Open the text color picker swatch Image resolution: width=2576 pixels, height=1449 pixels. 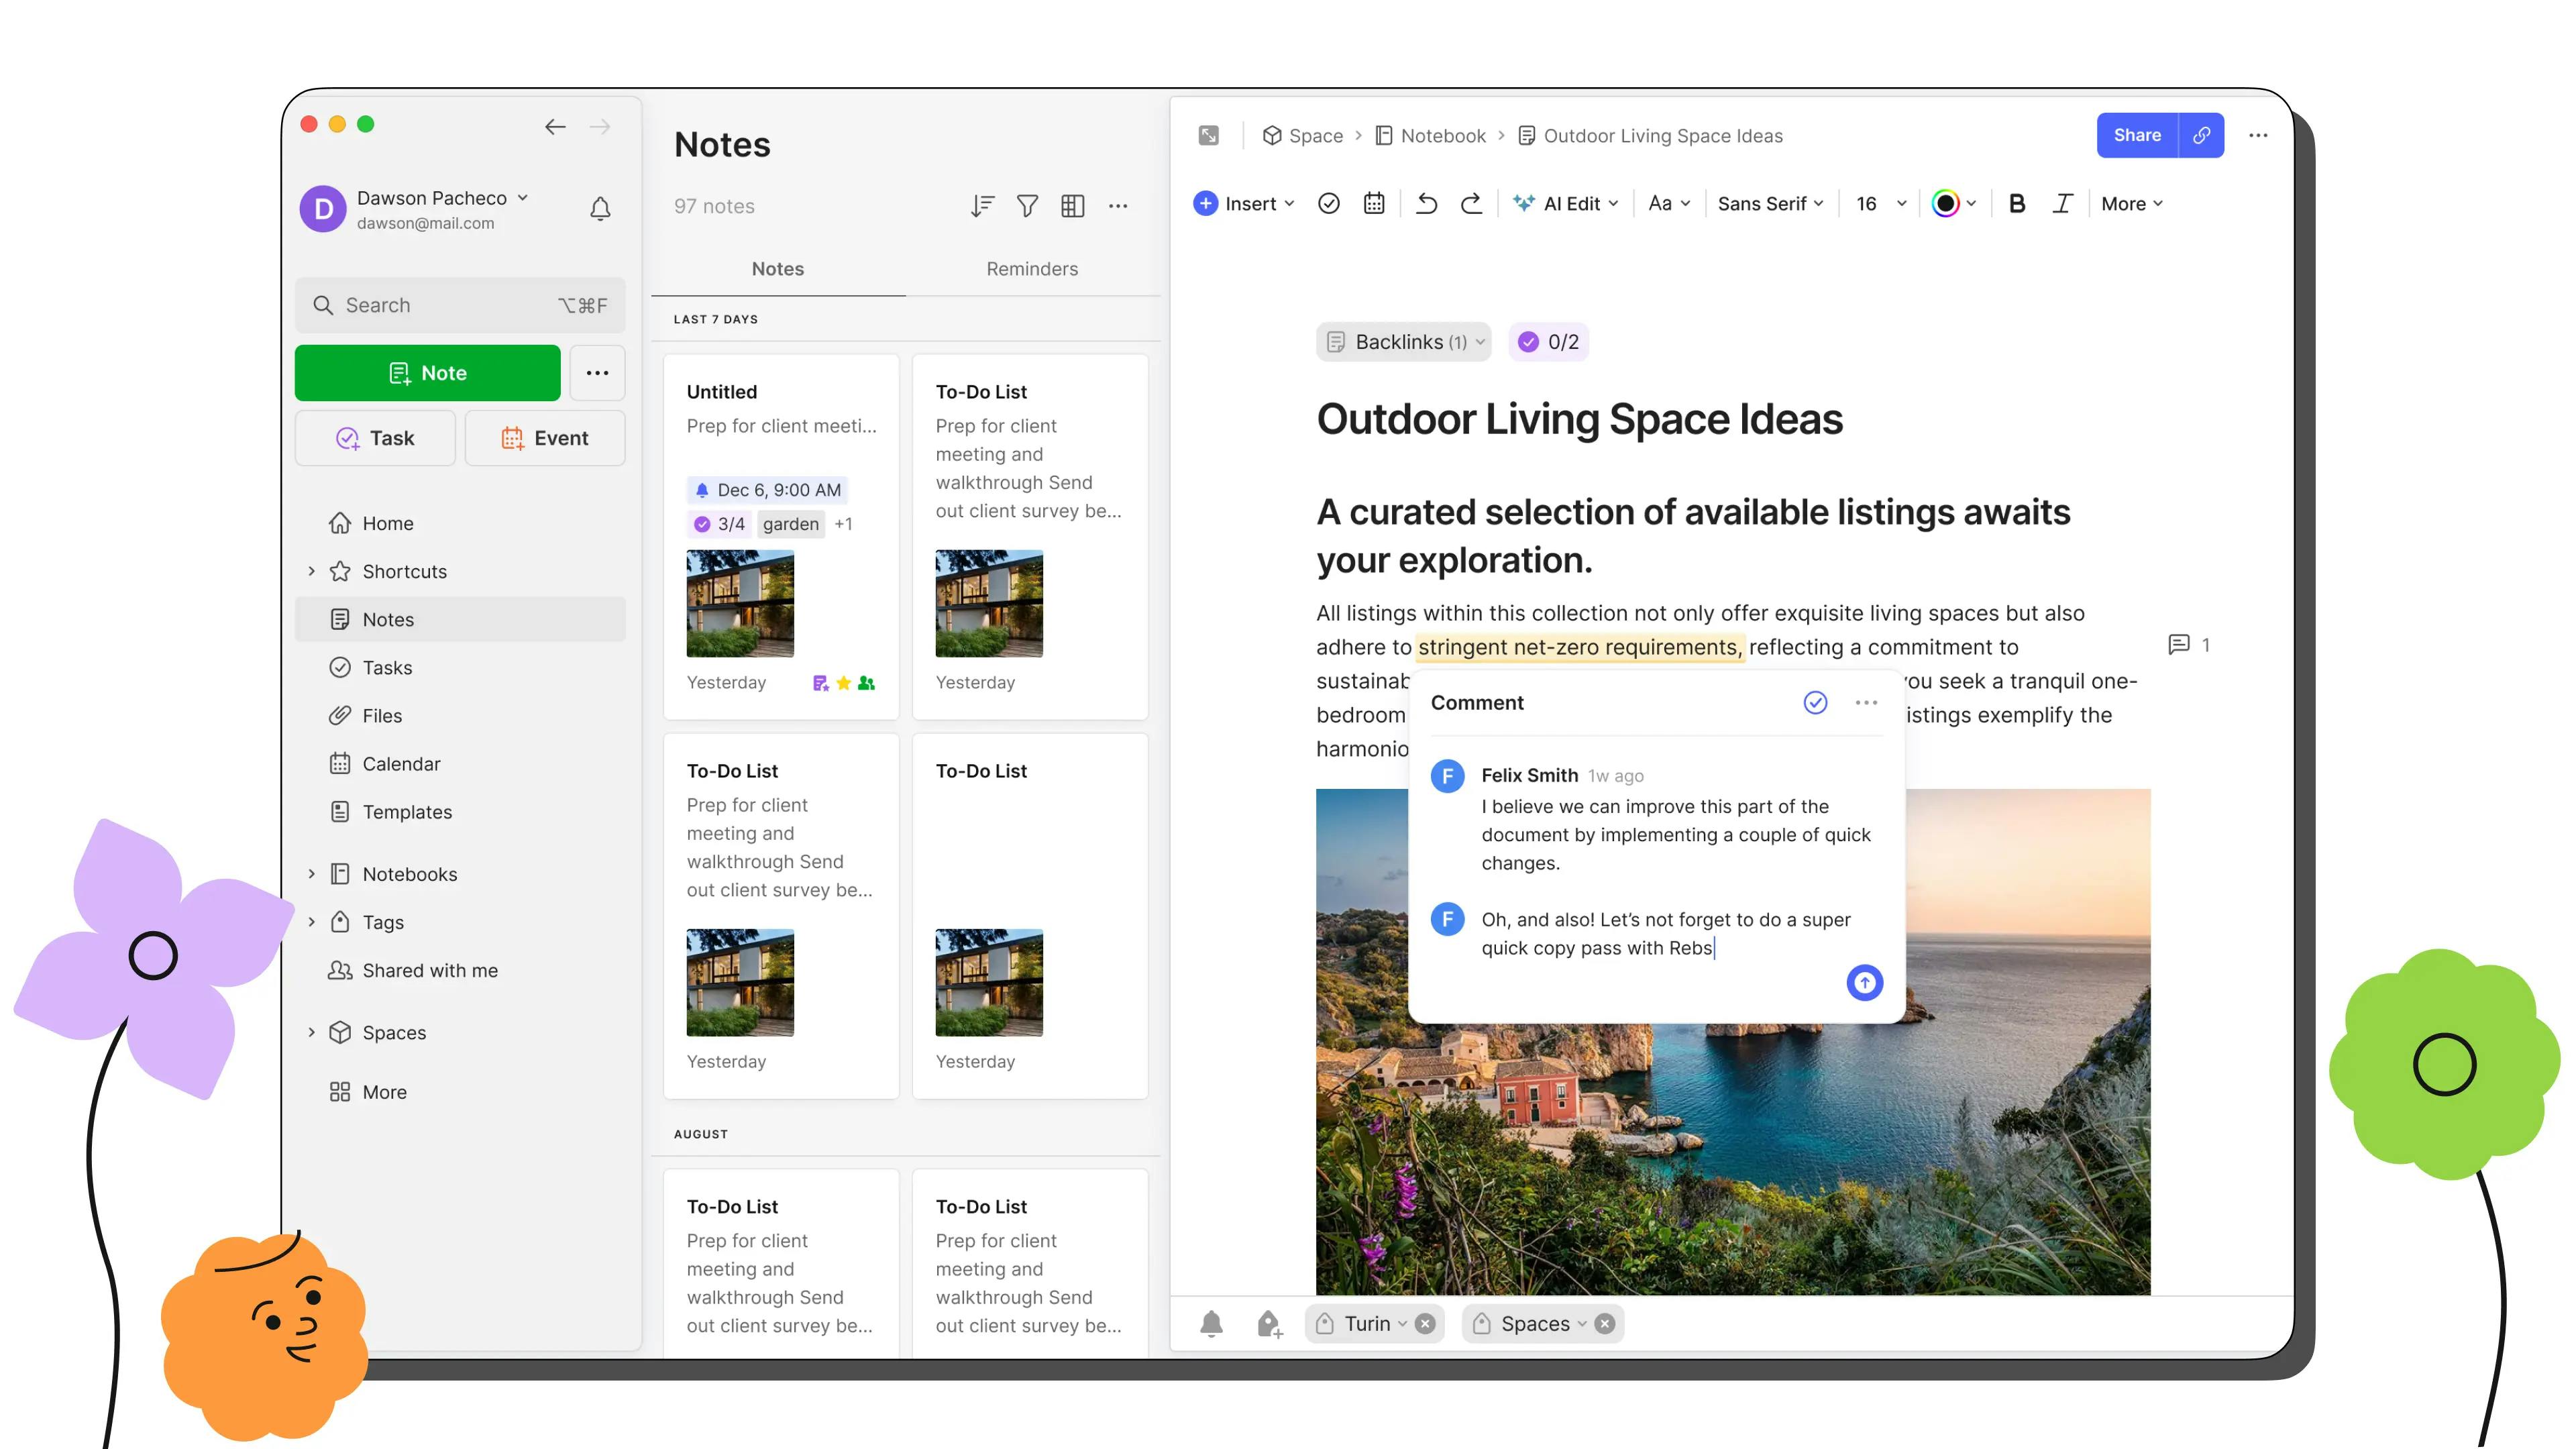point(1953,204)
